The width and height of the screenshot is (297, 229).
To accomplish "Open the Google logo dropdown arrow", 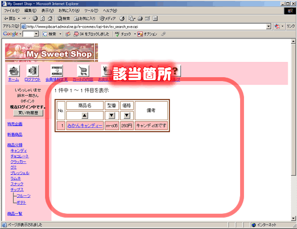I will pos(20,34).
